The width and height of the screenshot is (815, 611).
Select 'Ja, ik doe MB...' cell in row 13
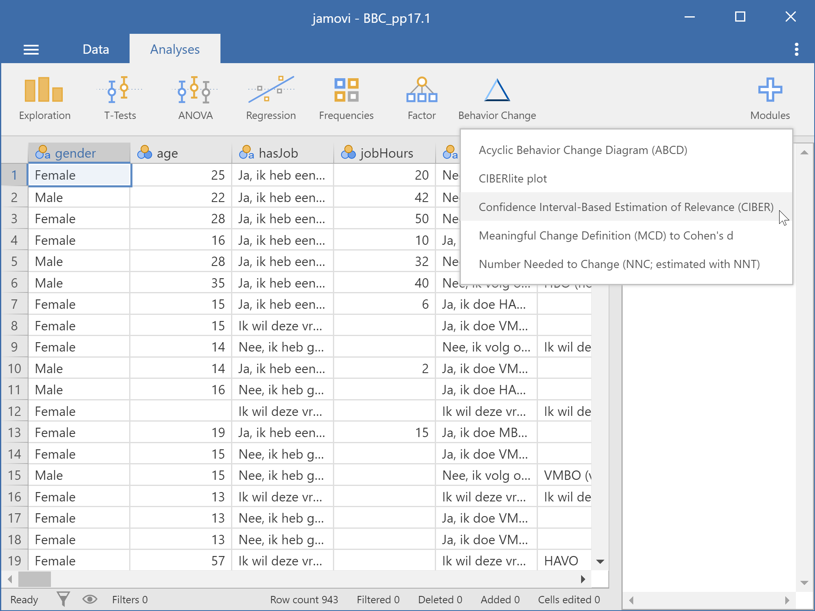[x=487, y=433]
